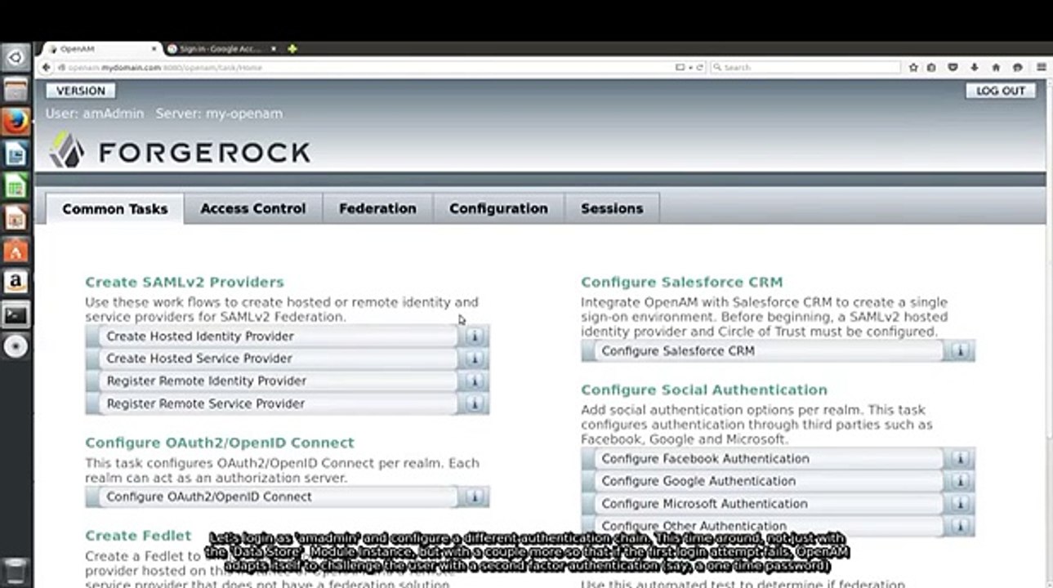Click the 'User: amAdmin' text
The image size is (1053, 588).
(x=95, y=114)
